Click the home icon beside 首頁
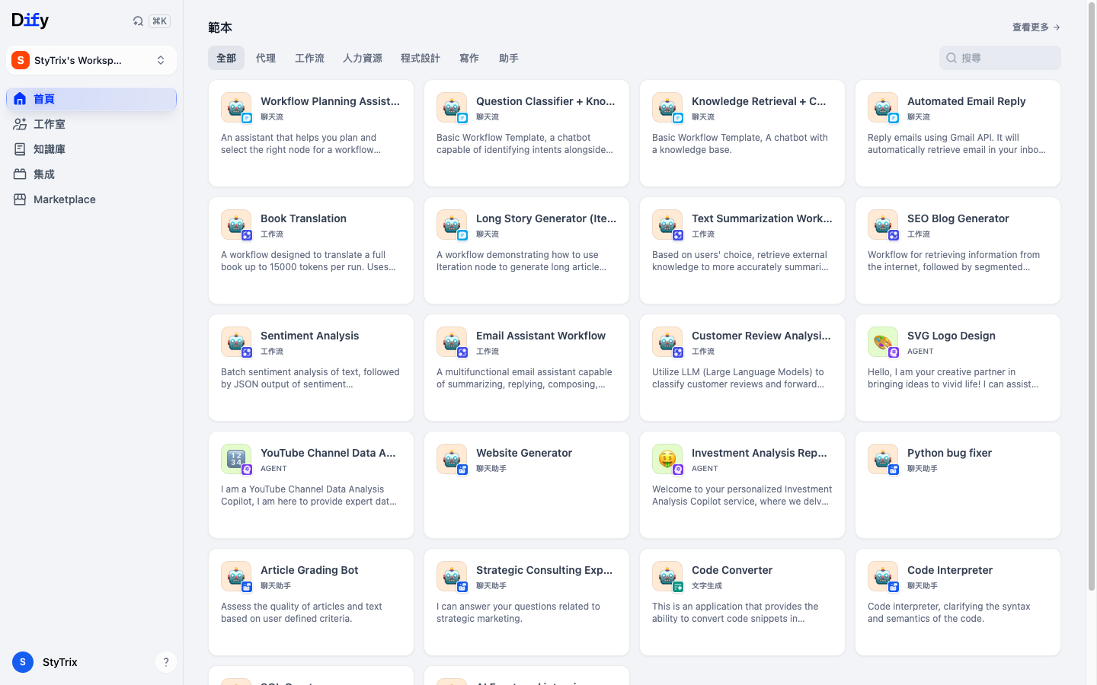 click(20, 99)
